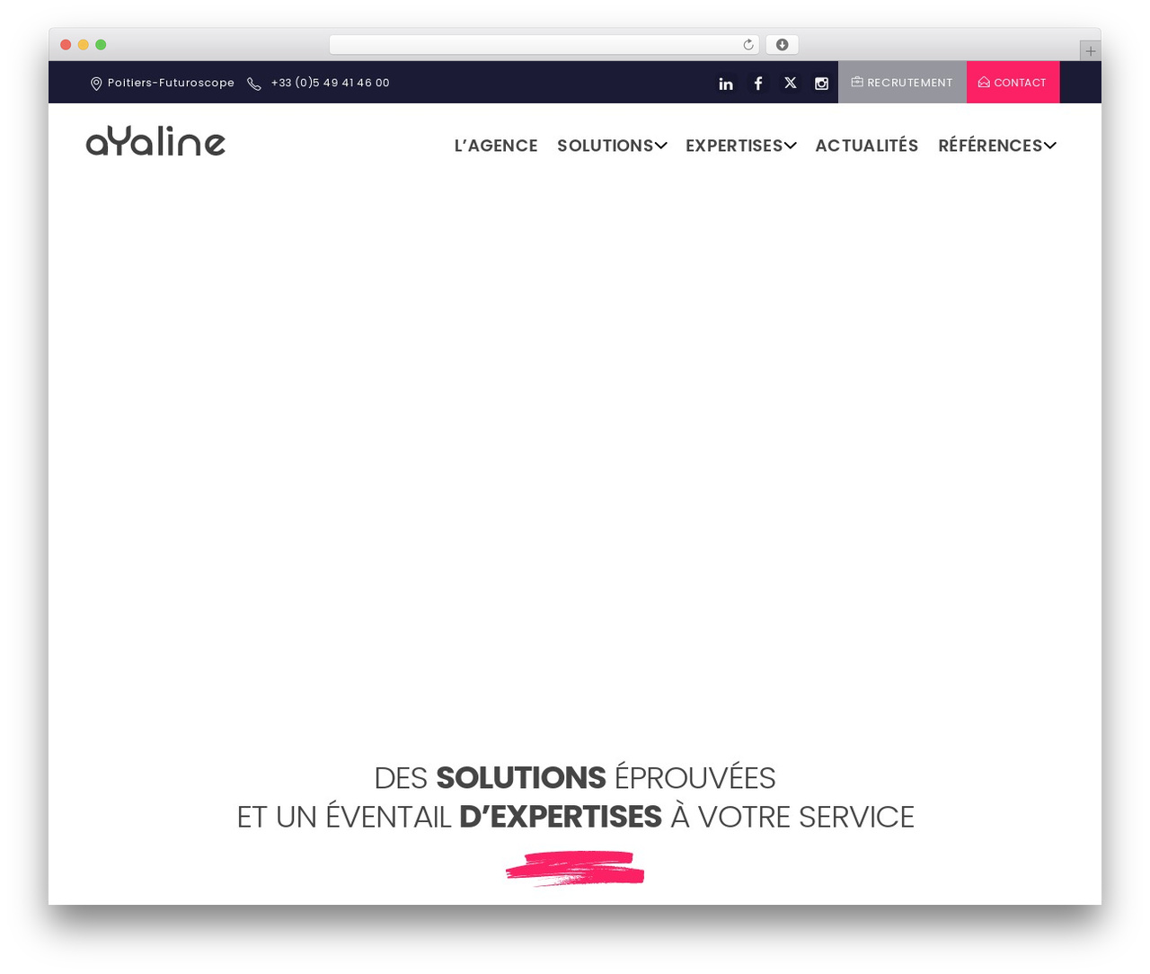Open the Références menu item

(x=990, y=146)
